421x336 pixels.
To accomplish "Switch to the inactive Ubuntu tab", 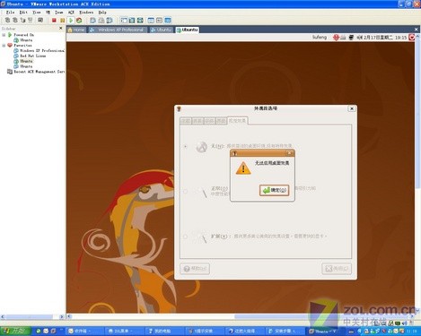I will pos(161,30).
